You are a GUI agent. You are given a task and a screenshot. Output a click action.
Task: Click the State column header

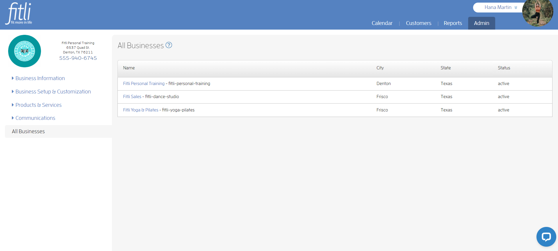point(445,68)
